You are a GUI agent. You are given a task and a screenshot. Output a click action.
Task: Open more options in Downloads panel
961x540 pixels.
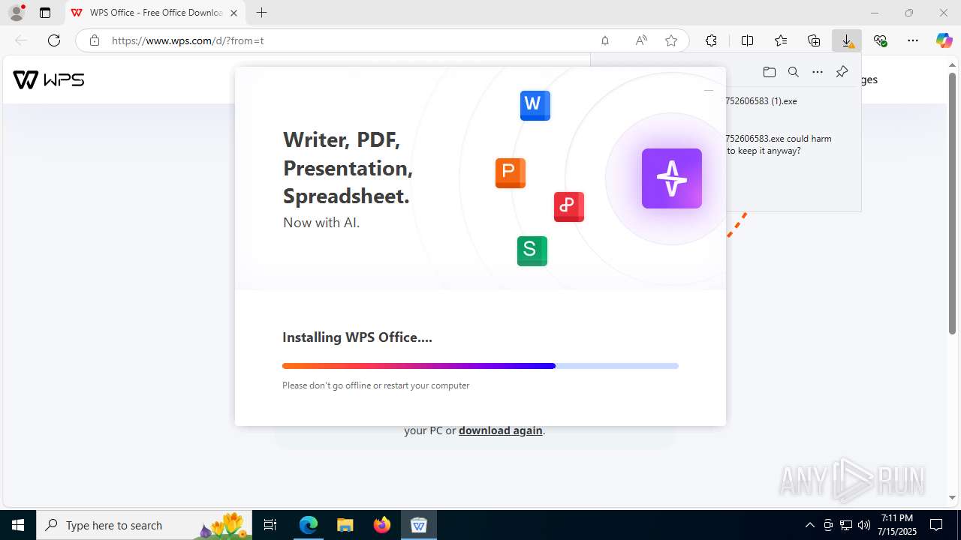pos(818,72)
